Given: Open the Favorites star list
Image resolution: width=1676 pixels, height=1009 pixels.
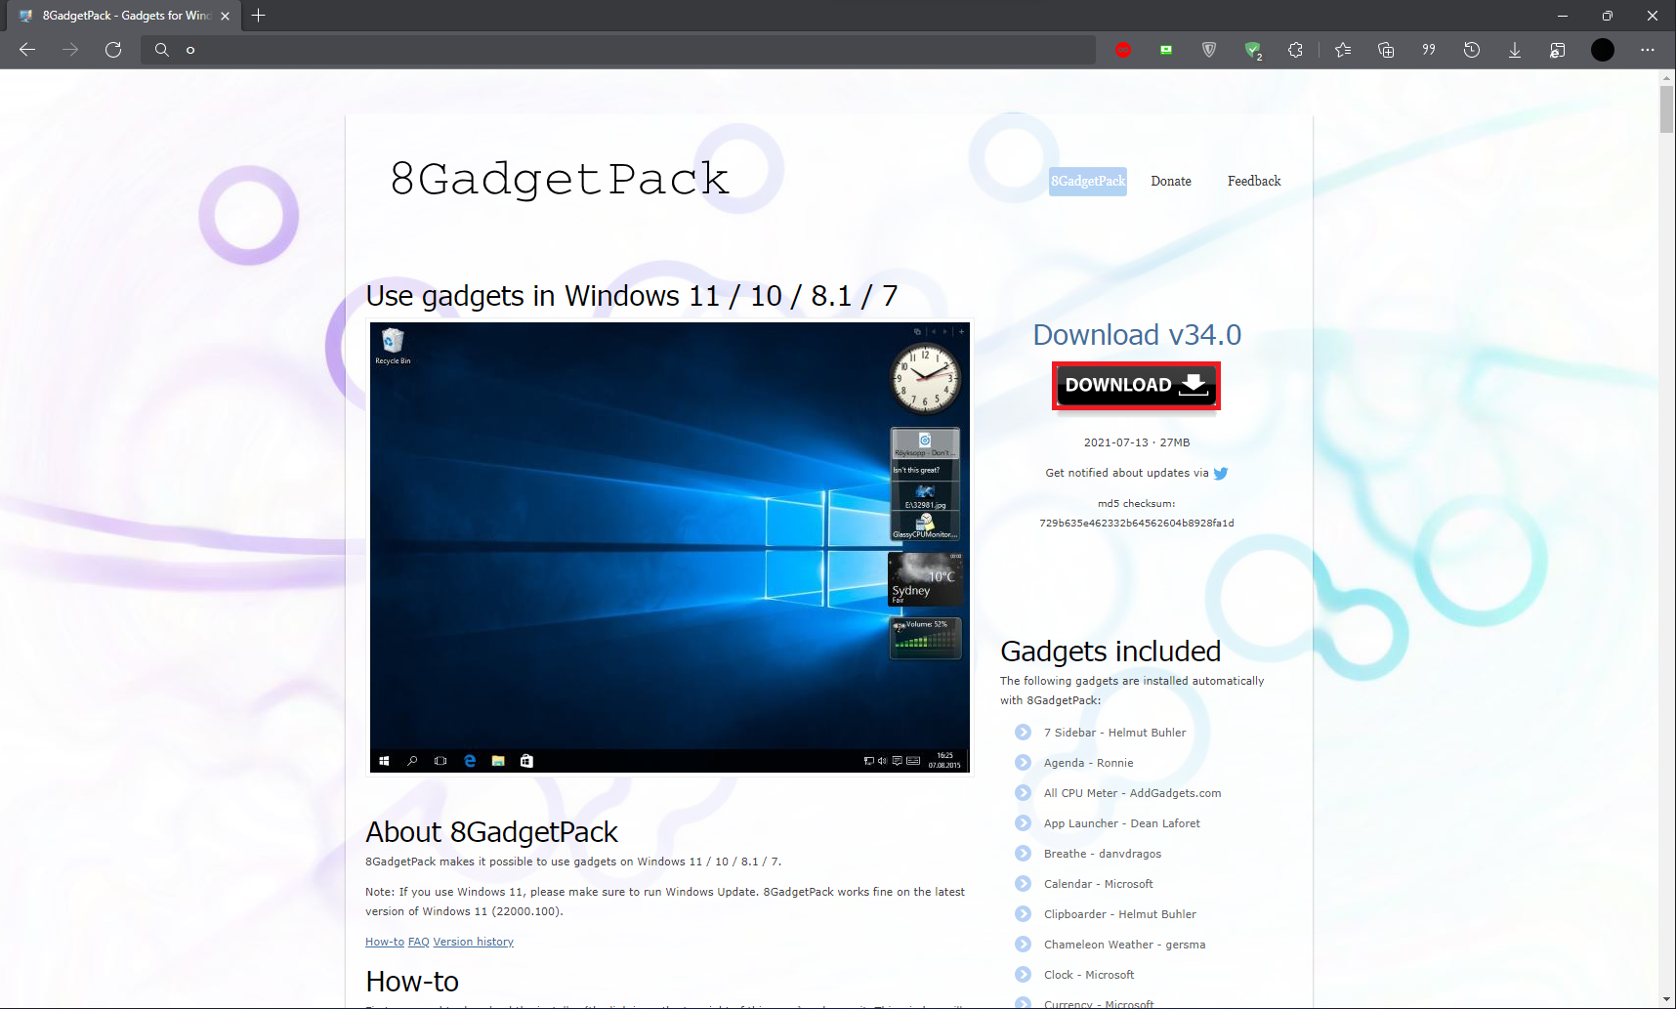Looking at the screenshot, I should coord(1343,50).
